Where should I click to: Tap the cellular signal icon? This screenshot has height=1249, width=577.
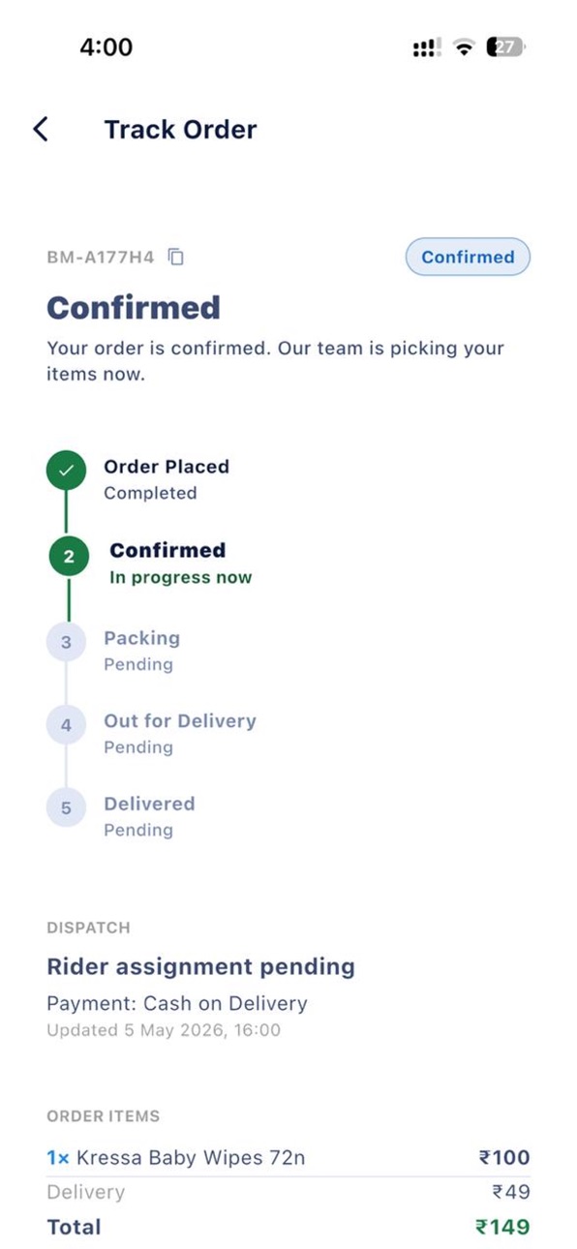point(426,47)
